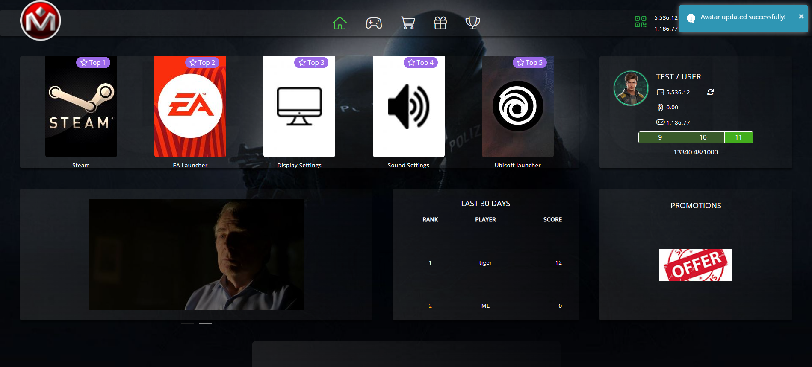The image size is (812, 367).
Task: Click the notification info icon
Action: (x=691, y=18)
